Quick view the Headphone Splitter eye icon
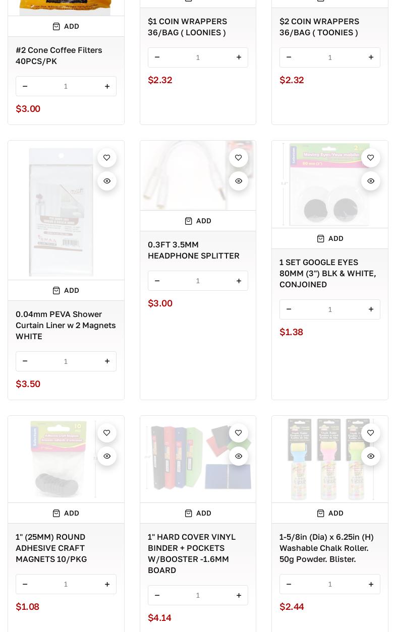 [x=239, y=181]
